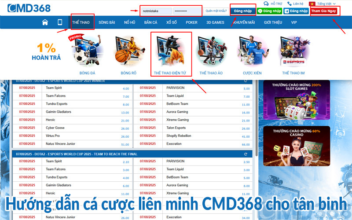Click Team Spirit odds 2.10
352x220 pixels.
pyautogui.click(x=126, y=162)
